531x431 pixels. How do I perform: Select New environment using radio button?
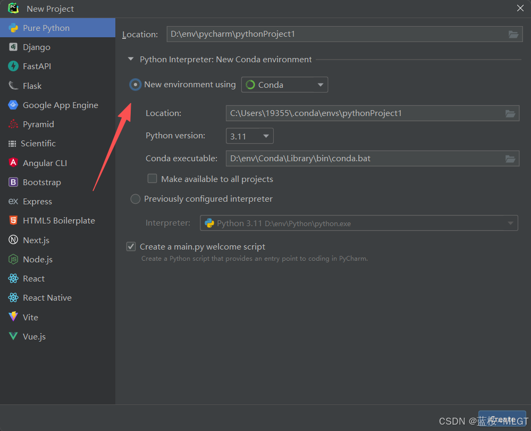pos(135,85)
